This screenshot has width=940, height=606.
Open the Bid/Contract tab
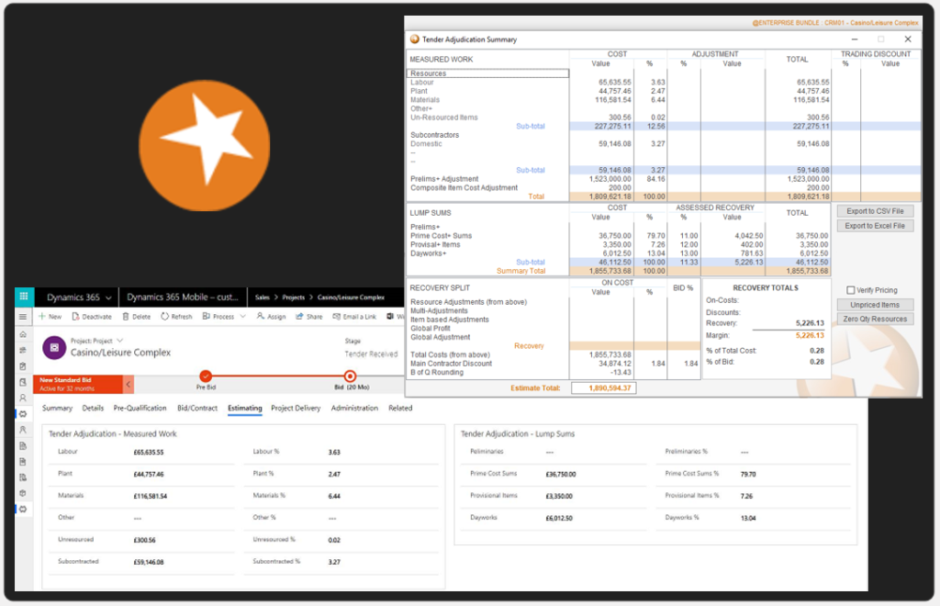197,409
